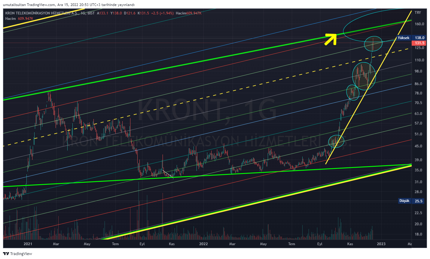Click the 78.0 price axis level
Viewport: 430px width, 259px height.
tap(418, 93)
